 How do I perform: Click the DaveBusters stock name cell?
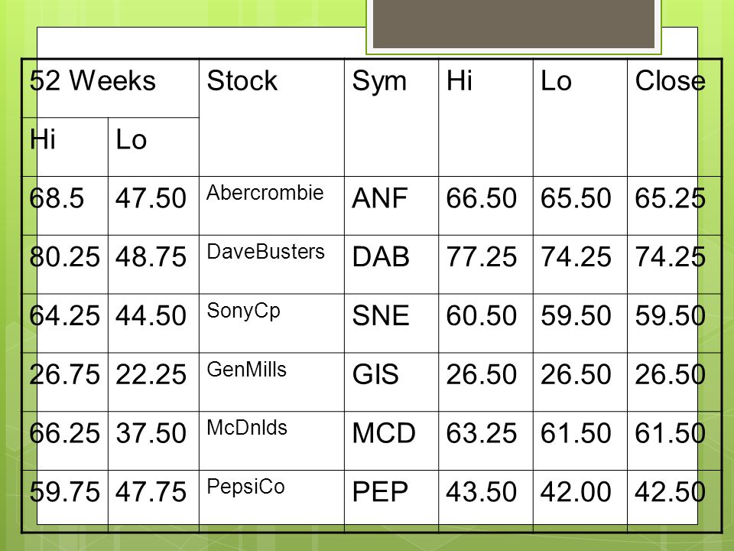[x=271, y=265]
